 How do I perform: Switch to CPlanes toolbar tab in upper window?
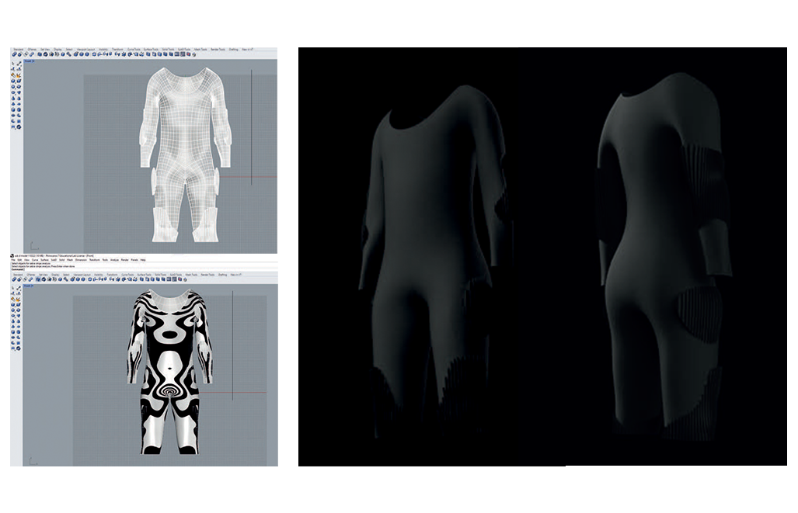click(32, 50)
